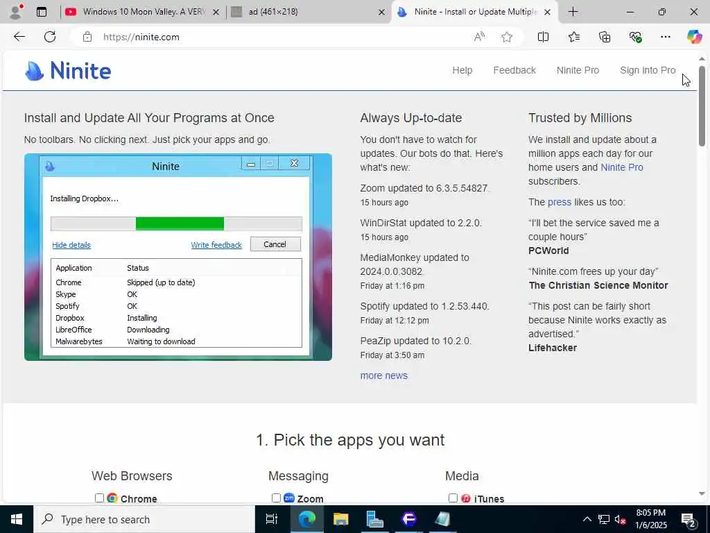710x533 pixels.
Task: Follow the Ninite Pro subscribers link
Action: tap(622, 167)
